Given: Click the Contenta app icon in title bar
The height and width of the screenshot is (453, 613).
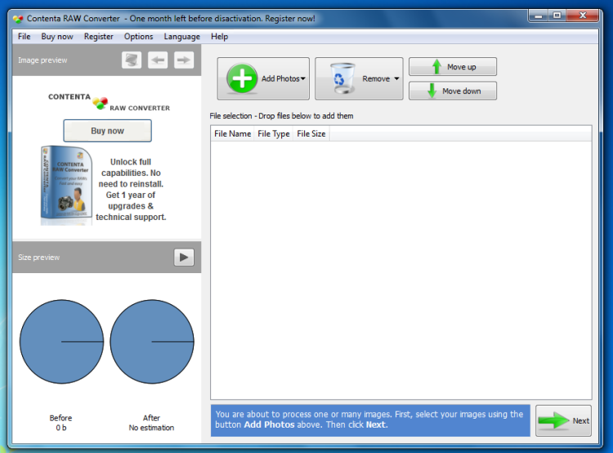Looking at the screenshot, I should (x=18, y=18).
